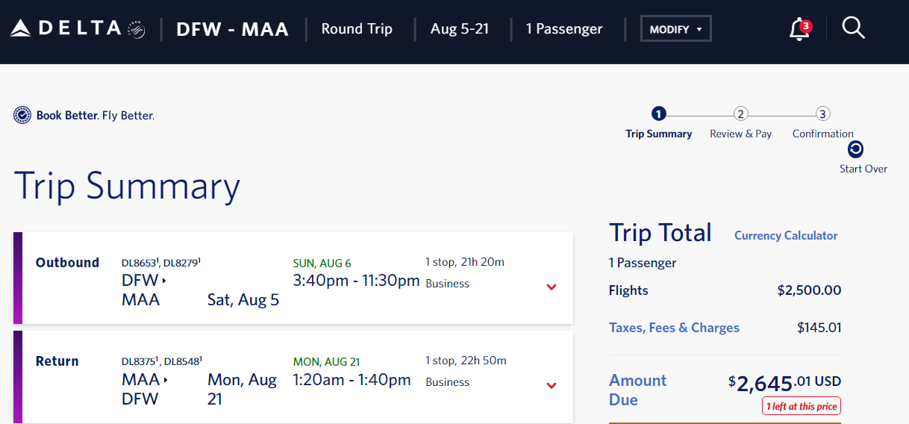This screenshot has width=909, height=424.
Task: Click the Book Better badge icon
Action: [22, 116]
